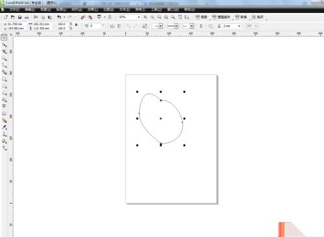Click the rotation angle input field
This screenshot has width=324, height=237.
95,26
